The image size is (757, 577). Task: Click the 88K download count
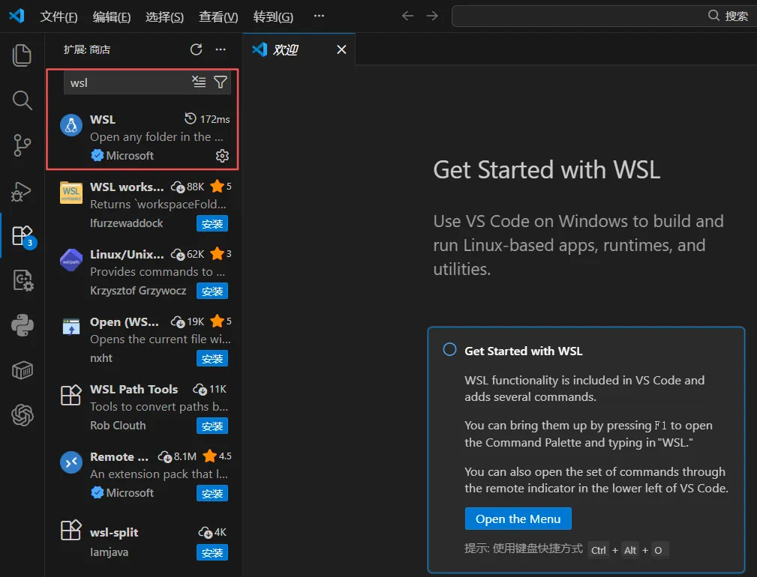point(188,187)
